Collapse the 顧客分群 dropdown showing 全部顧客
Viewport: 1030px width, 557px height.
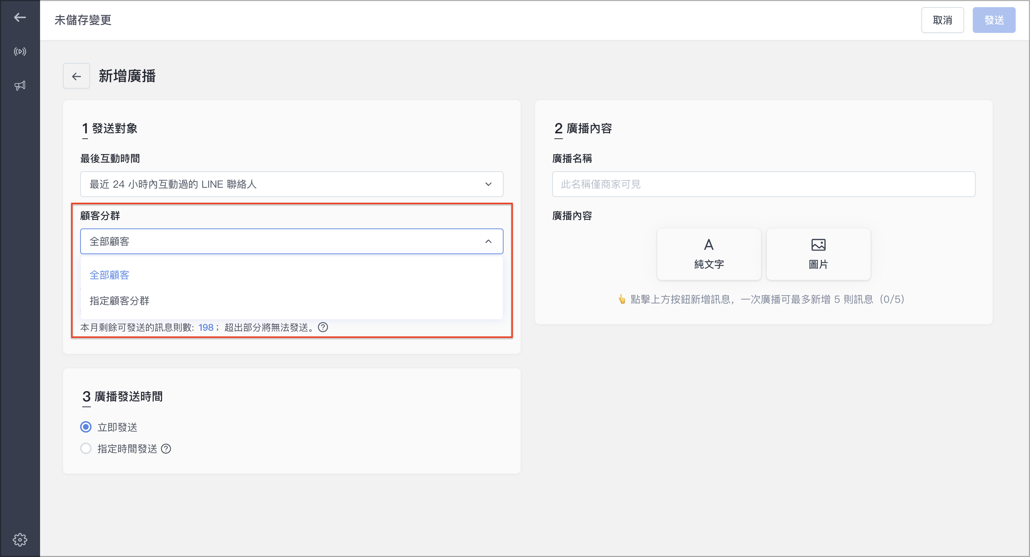pos(291,241)
